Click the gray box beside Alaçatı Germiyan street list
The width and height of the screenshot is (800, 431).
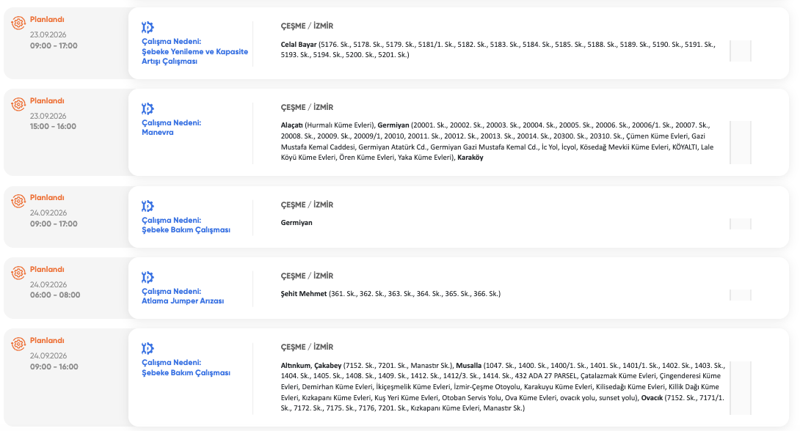741,142
